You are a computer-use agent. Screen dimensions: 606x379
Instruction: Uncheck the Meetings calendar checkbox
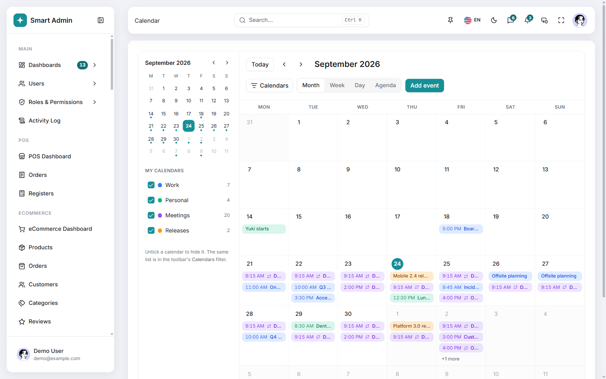[x=151, y=215]
